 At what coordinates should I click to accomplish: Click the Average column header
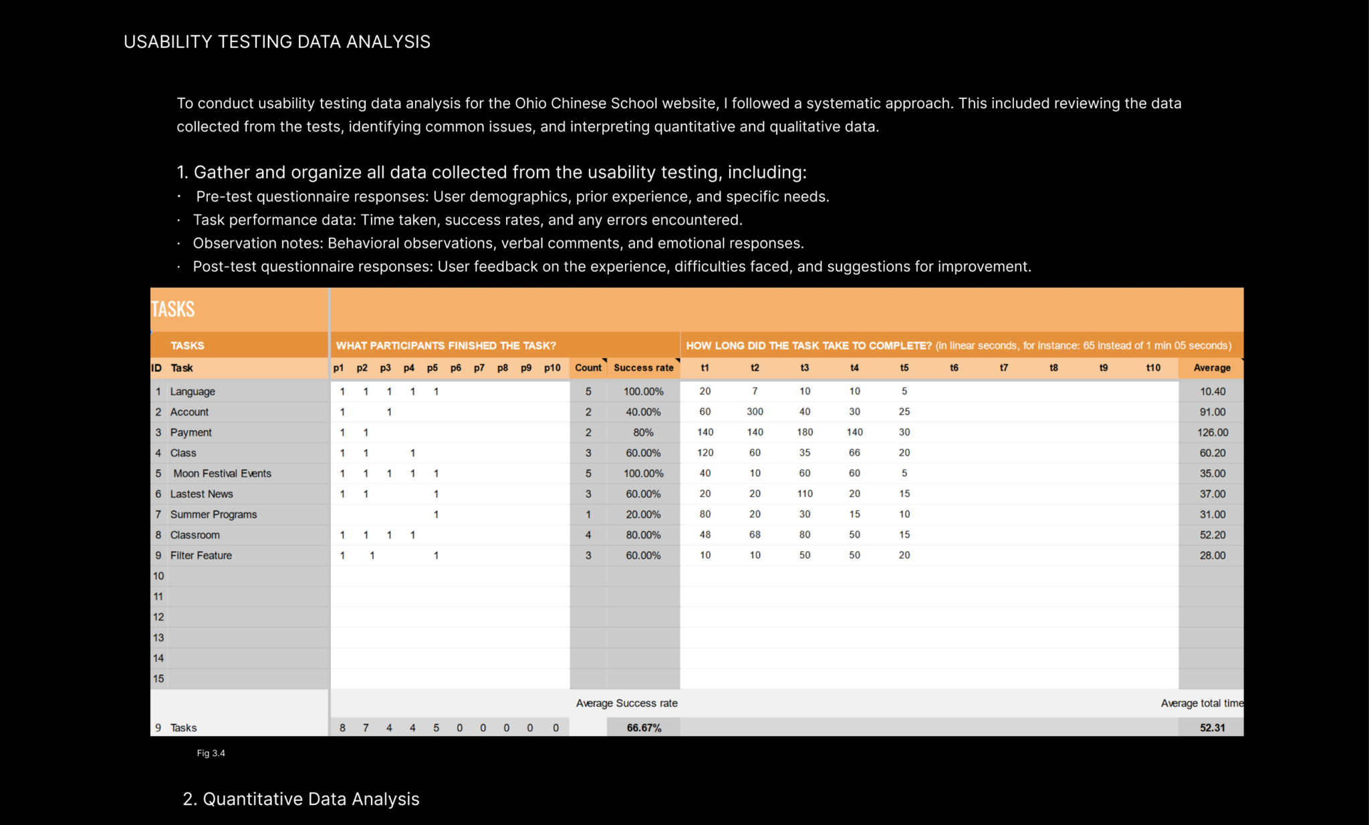[1212, 368]
